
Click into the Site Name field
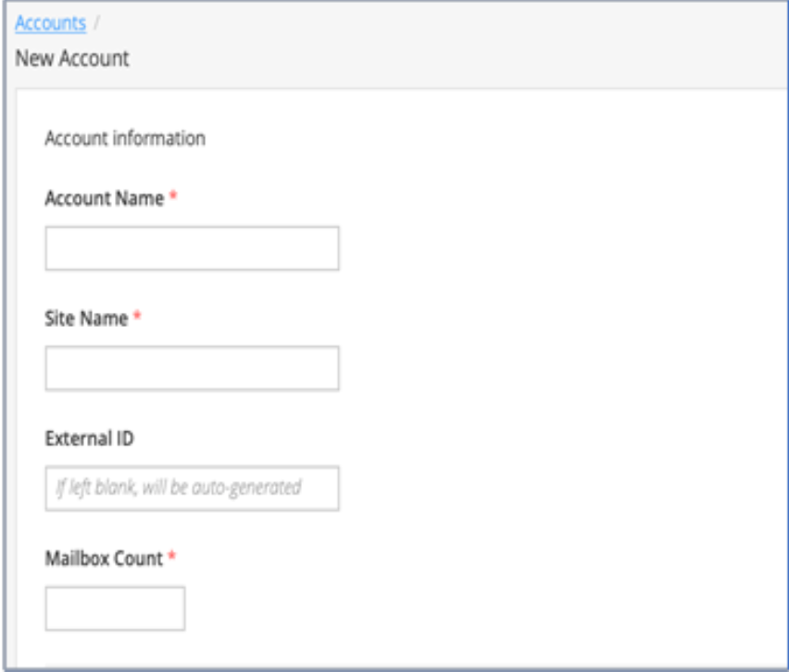pos(193,368)
